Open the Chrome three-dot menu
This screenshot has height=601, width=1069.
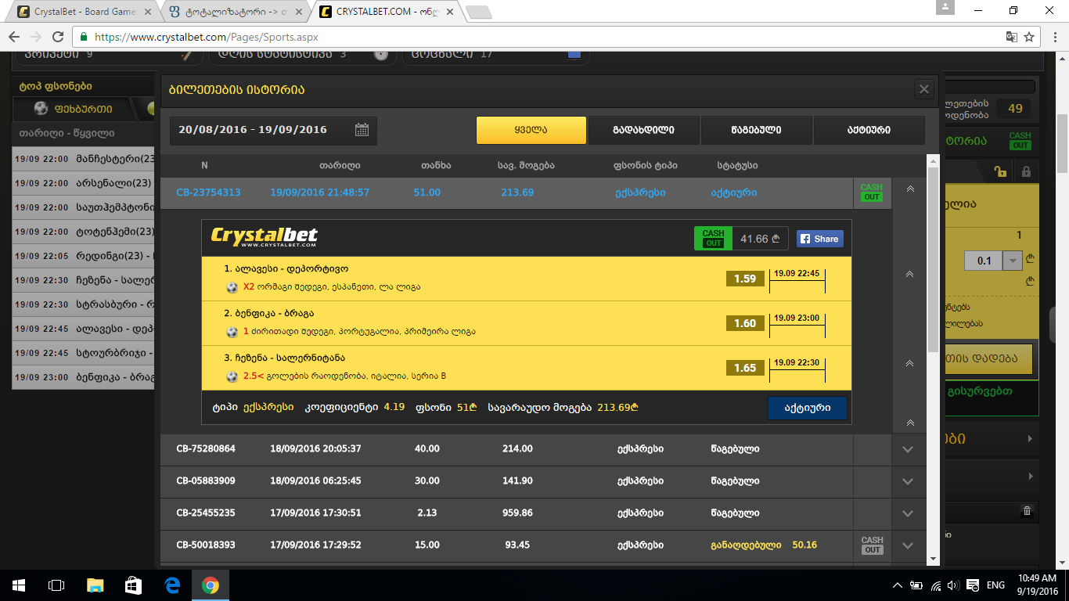(x=1053, y=37)
